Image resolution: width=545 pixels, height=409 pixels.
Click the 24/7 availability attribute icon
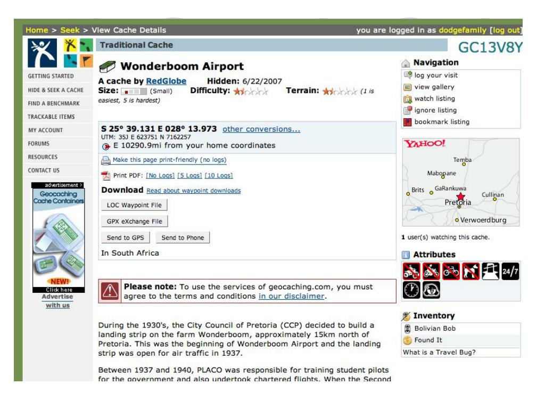point(510,271)
